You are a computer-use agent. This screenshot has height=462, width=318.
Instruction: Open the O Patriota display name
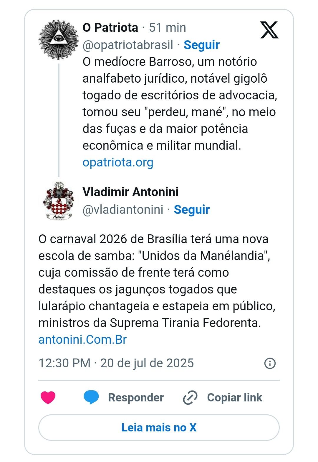point(110,28)
